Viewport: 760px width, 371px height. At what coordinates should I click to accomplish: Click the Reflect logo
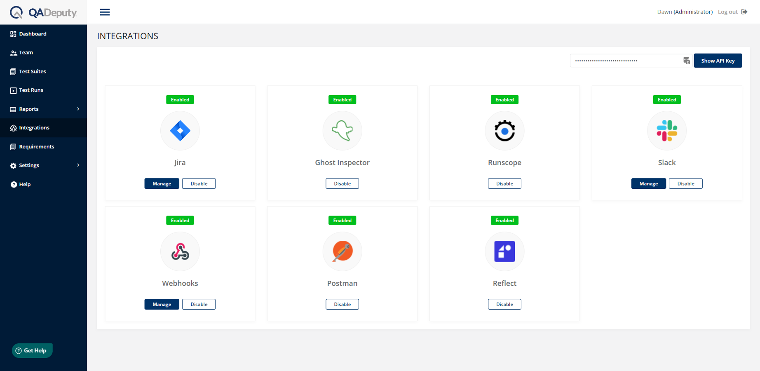504,251
